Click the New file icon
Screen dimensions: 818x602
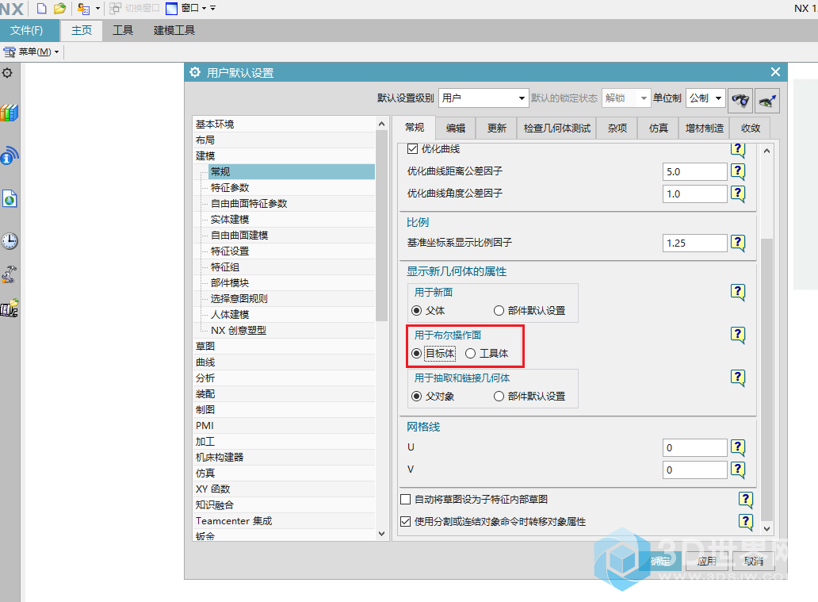pyautogui.click(x=42, y=9)
